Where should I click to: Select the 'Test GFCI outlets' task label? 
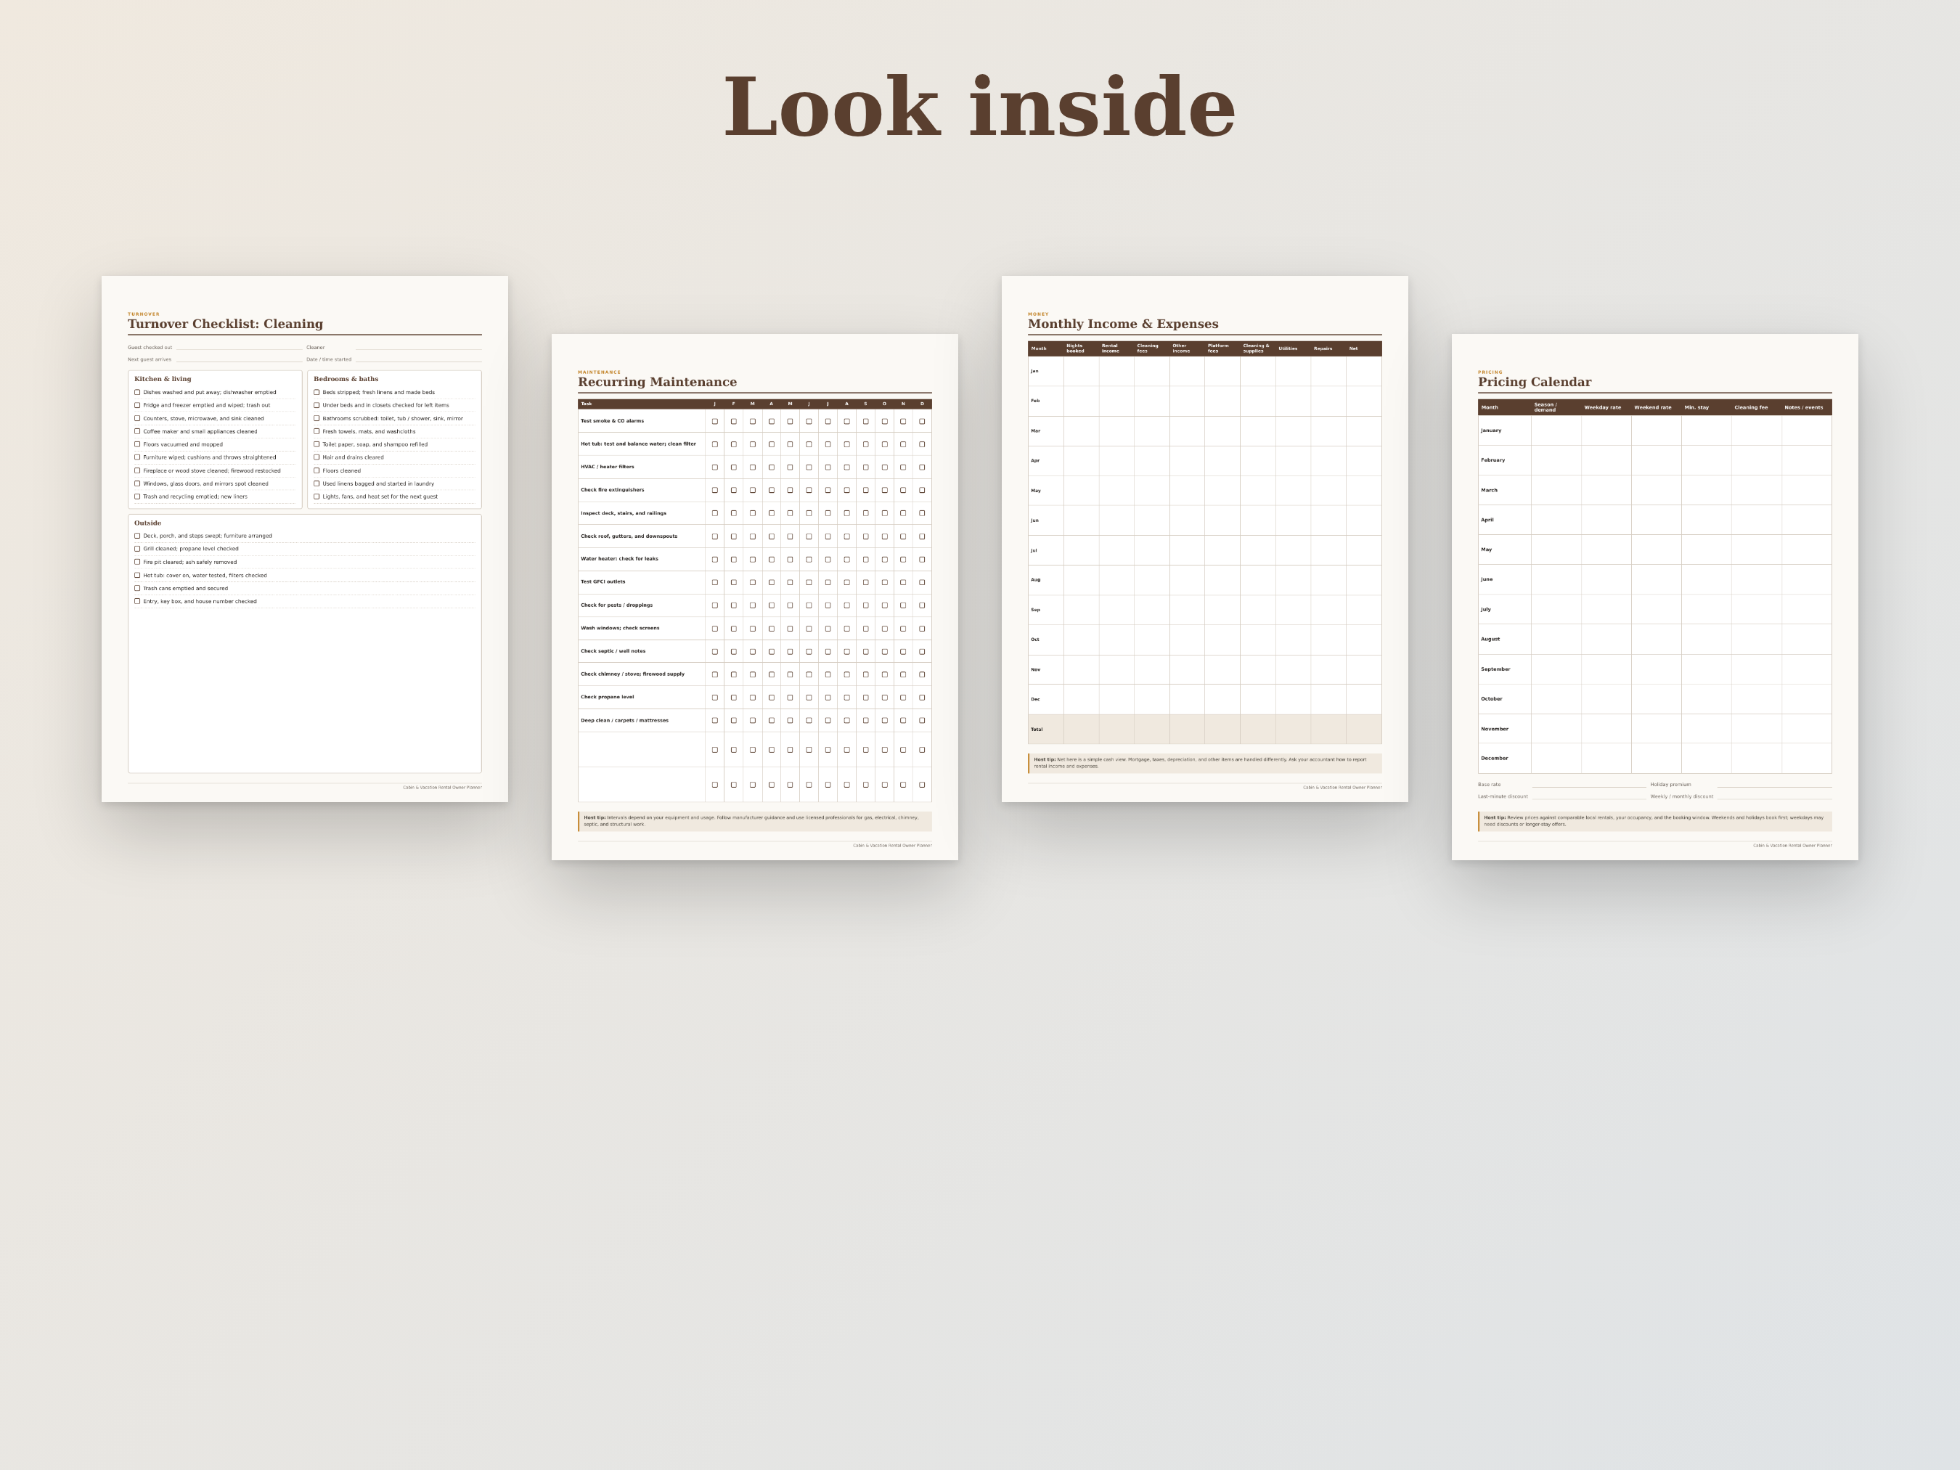pos(603,582)
